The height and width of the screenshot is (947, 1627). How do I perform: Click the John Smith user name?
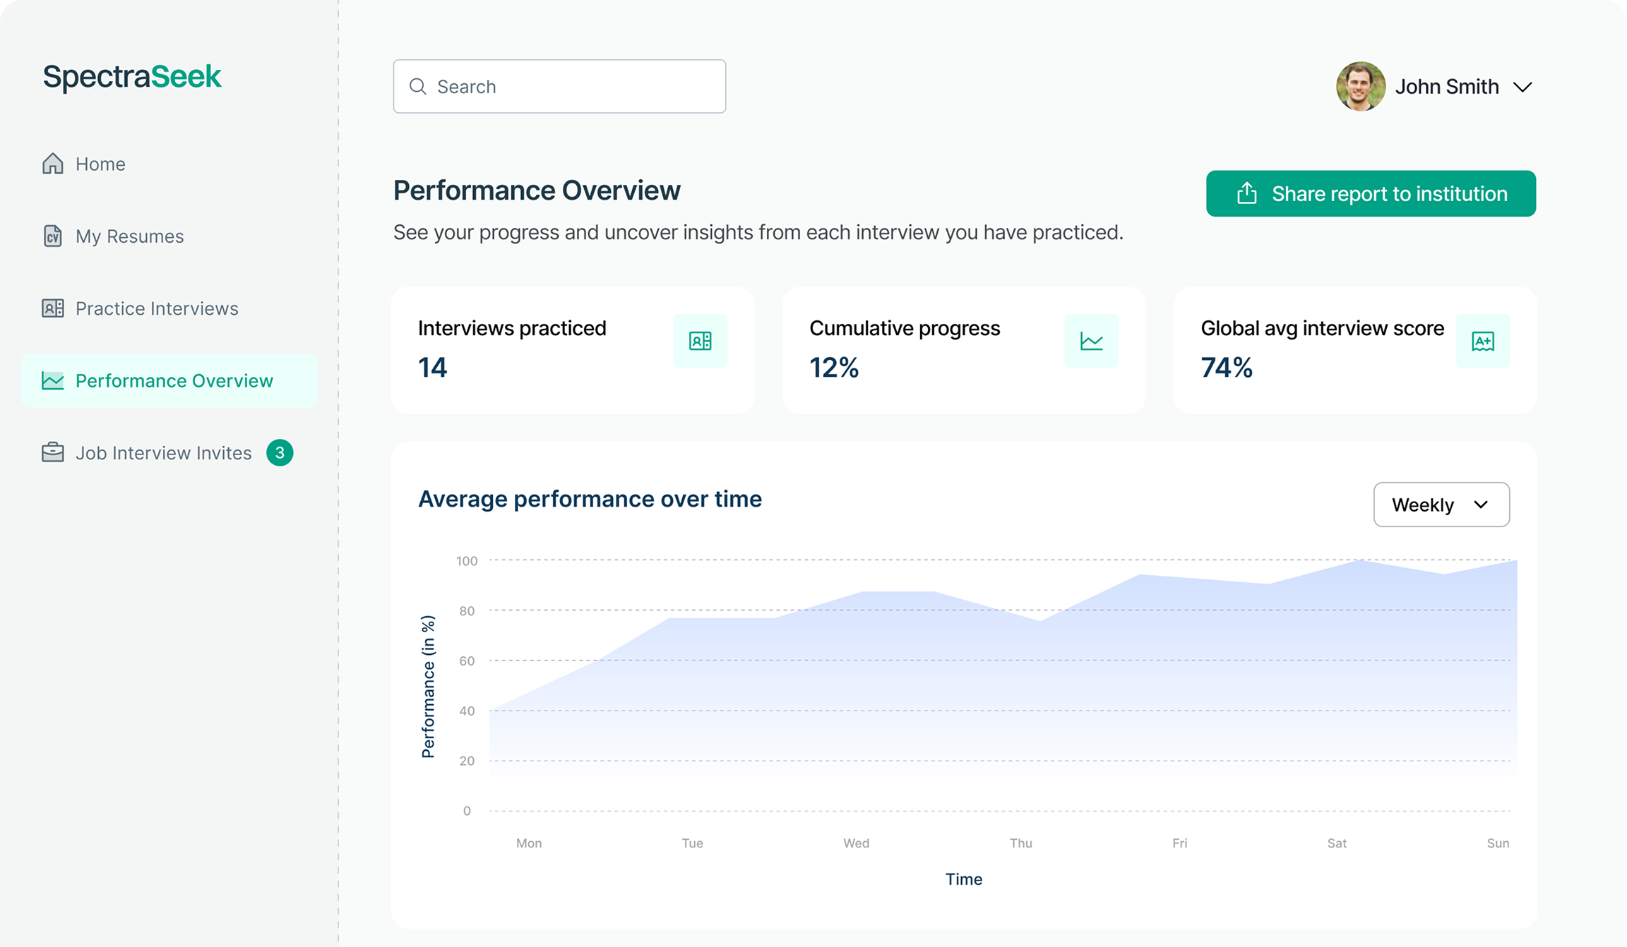pos(1447,87)
